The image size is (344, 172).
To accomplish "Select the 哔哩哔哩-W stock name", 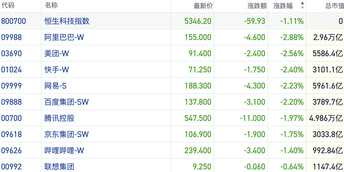I will point(64,150).
